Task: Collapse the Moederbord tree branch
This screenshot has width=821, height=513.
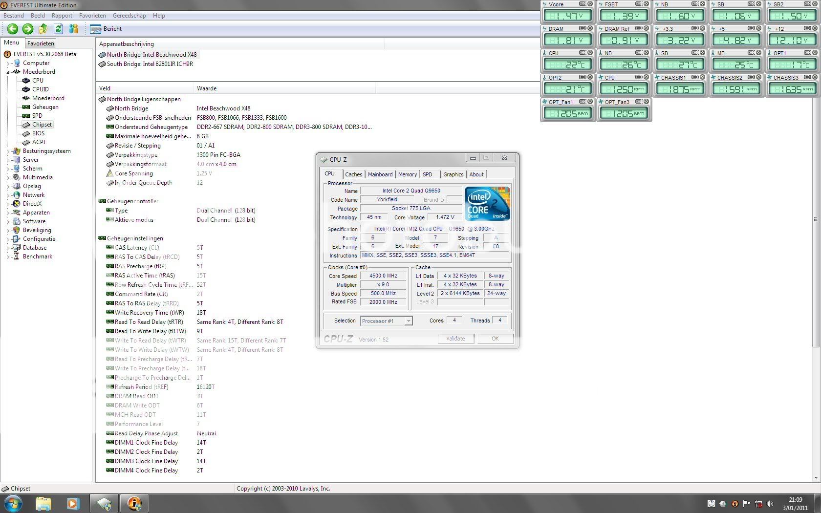Action: pyautogui.click(x=8, y=72)
